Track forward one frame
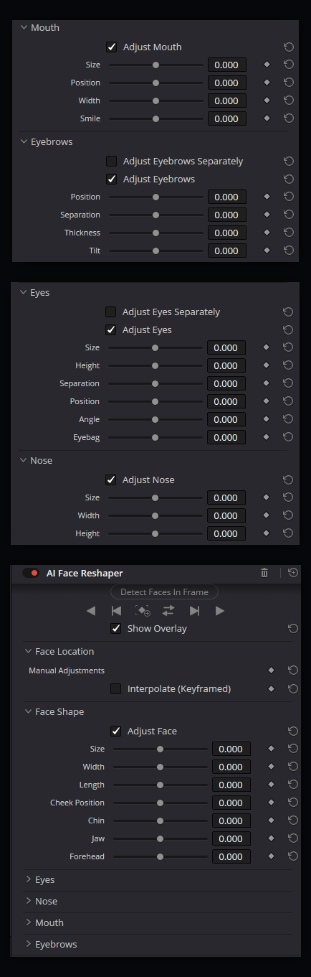 [x=194, y=611]
